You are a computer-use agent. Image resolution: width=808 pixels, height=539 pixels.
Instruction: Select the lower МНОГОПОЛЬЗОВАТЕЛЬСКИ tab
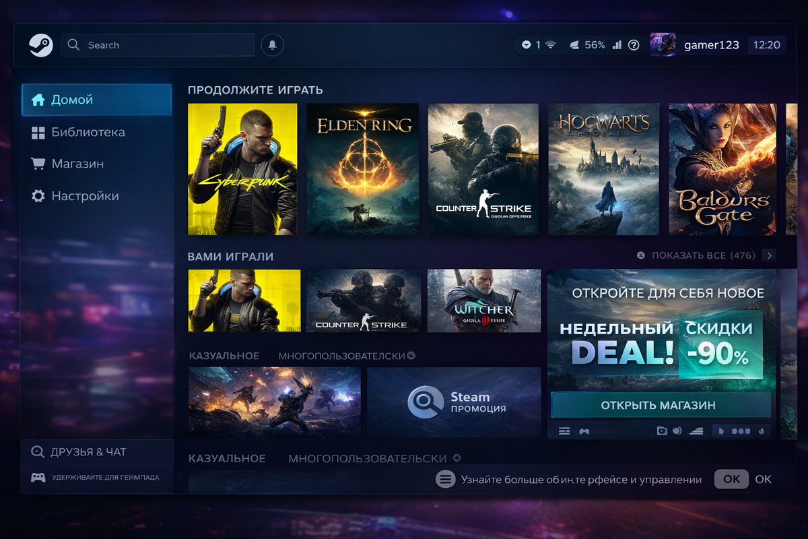click(x=368, y=458)
